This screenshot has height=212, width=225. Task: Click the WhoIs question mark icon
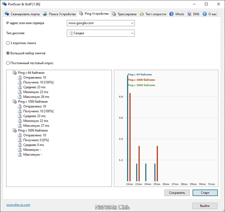pyautogui.click(x=171, y=14)
